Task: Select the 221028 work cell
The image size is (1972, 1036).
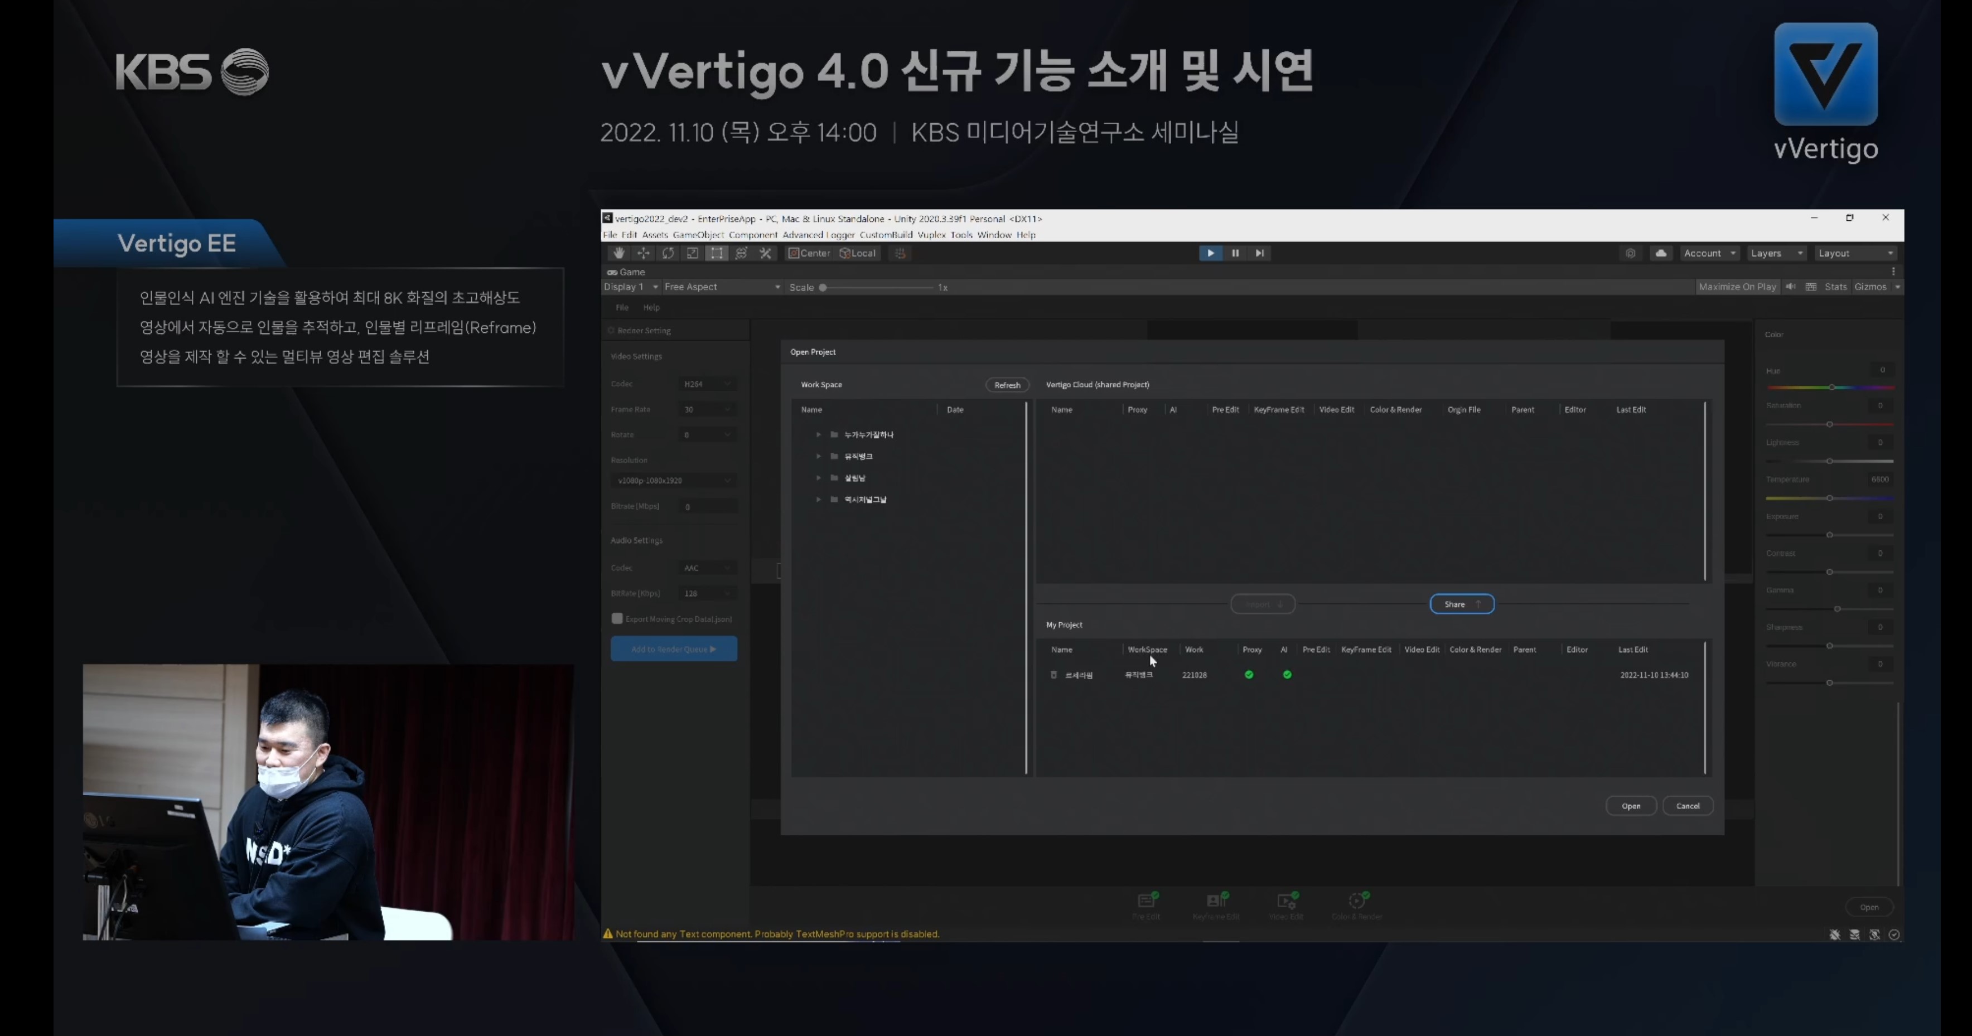Action: [x=1194, y=675]
